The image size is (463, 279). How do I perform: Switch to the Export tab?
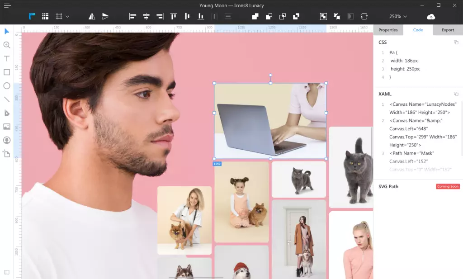[448, 30]
